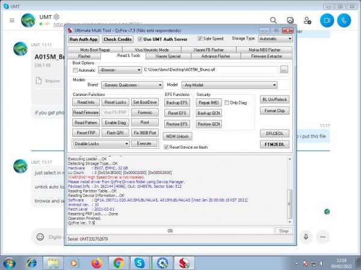Toggle the Safe Speed checkbox
Image resolution: width=361 pixels, height=270 pixels.
pos(200,38)
